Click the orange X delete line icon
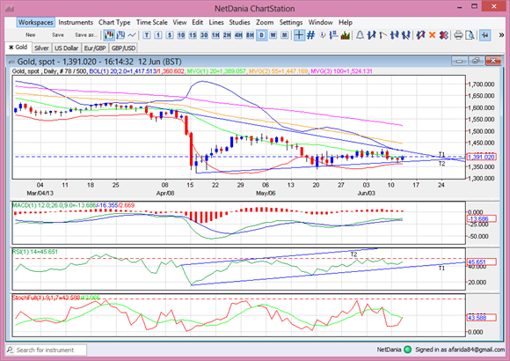This screenshot has width=510, height=361. (x=432, y=35)
